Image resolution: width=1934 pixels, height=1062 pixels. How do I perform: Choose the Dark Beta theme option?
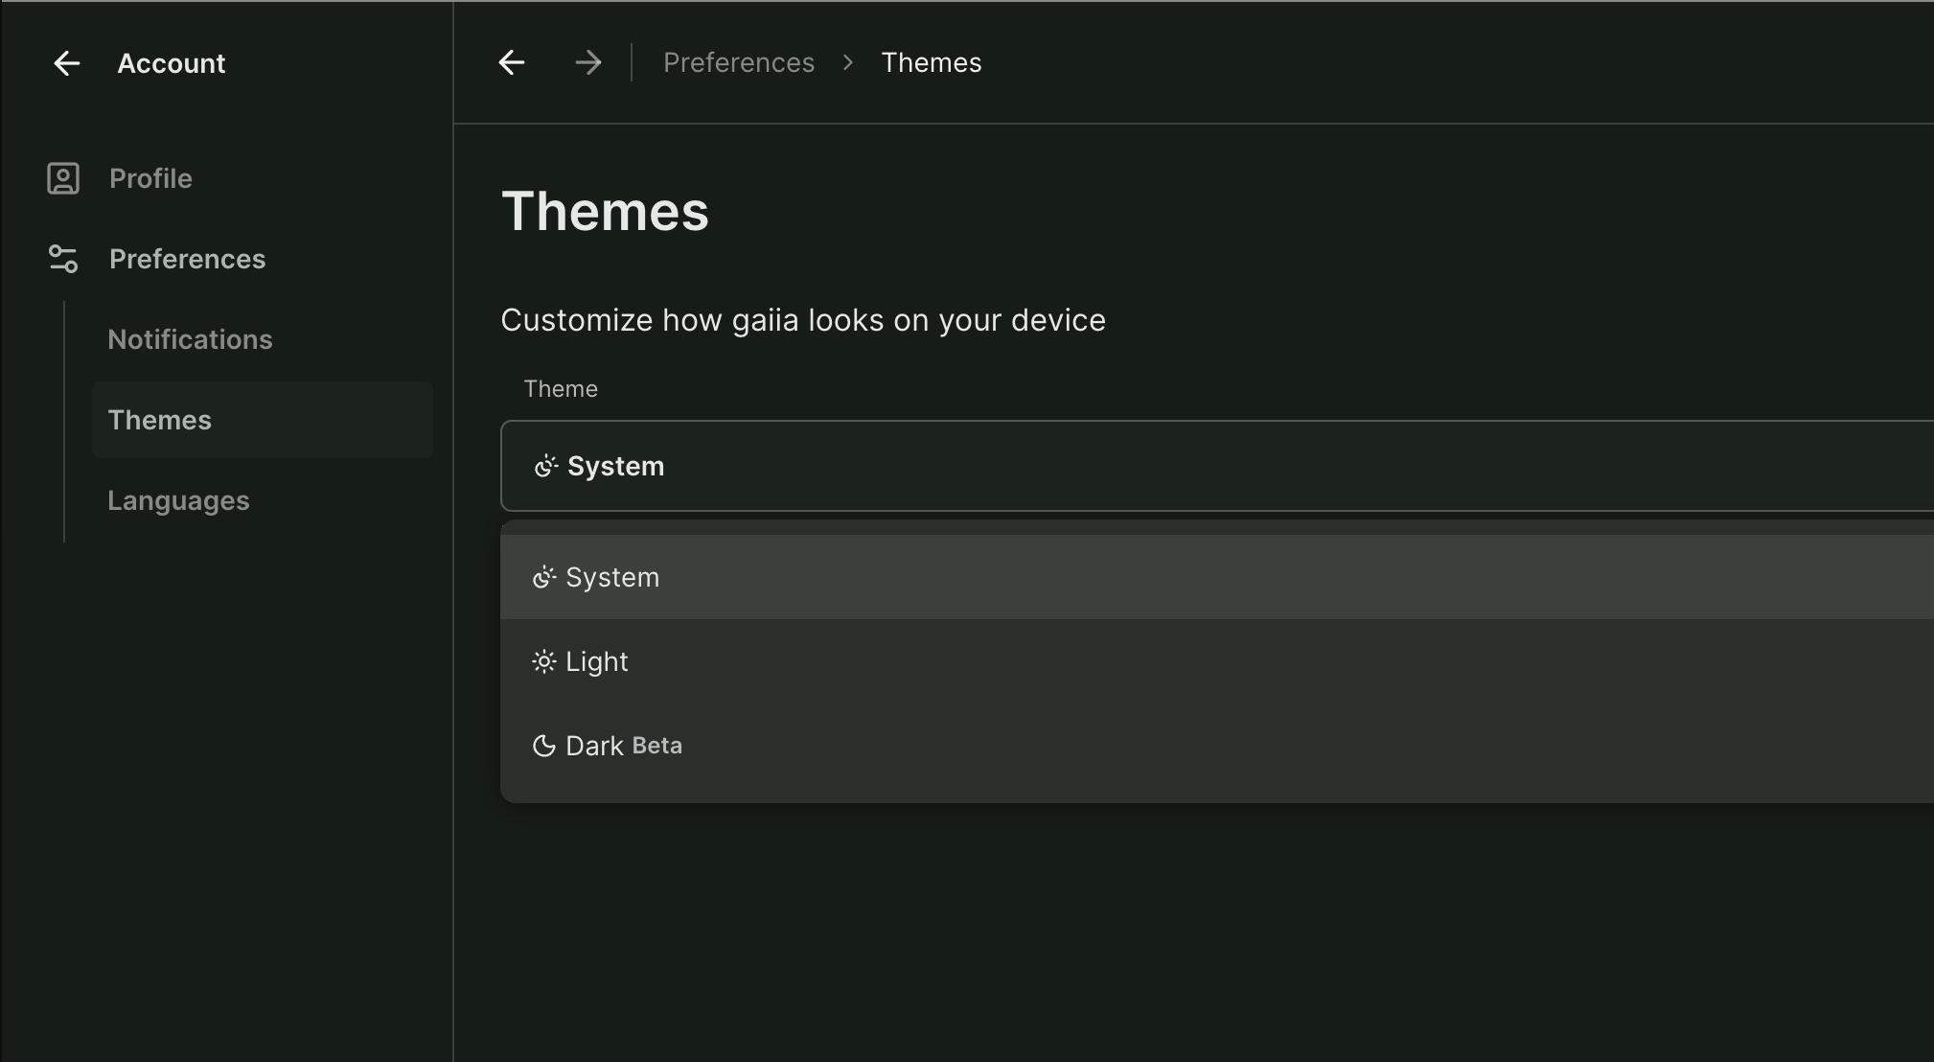(1217, 746)
